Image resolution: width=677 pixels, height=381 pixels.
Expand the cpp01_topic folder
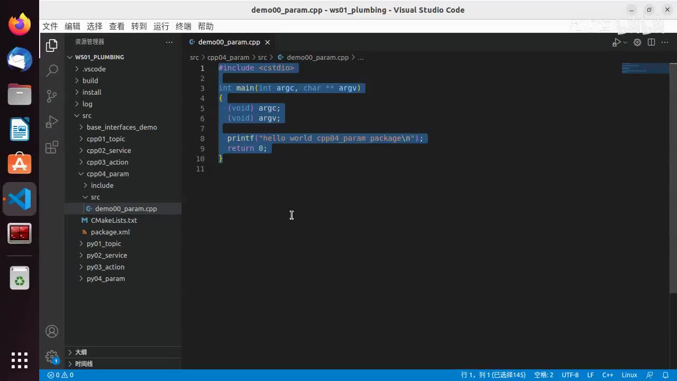click(123, 139)
